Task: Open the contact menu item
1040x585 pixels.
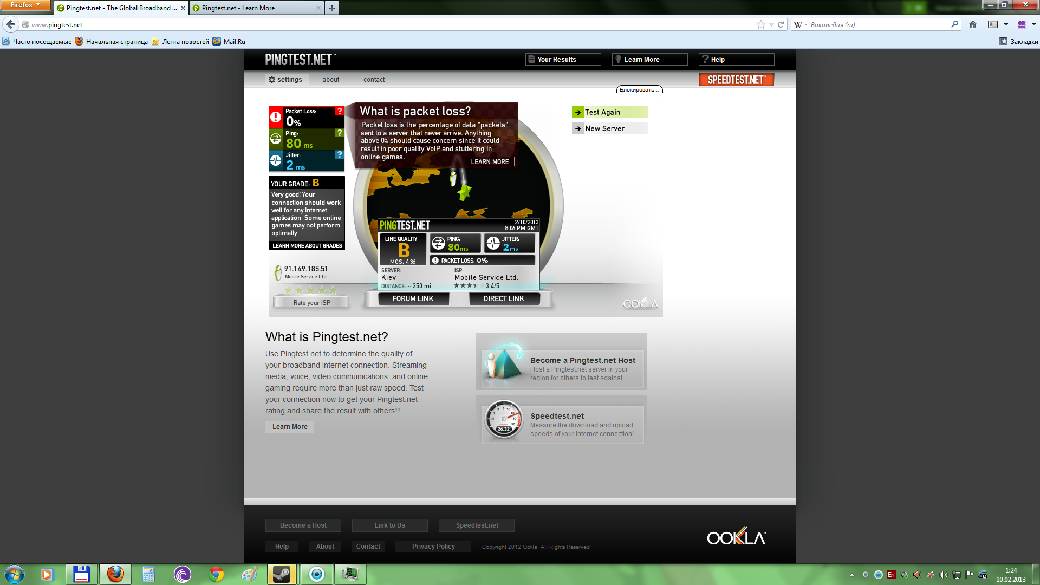Action: point(374,80)
